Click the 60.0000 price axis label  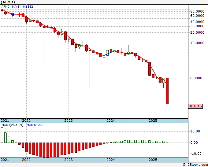197,16
